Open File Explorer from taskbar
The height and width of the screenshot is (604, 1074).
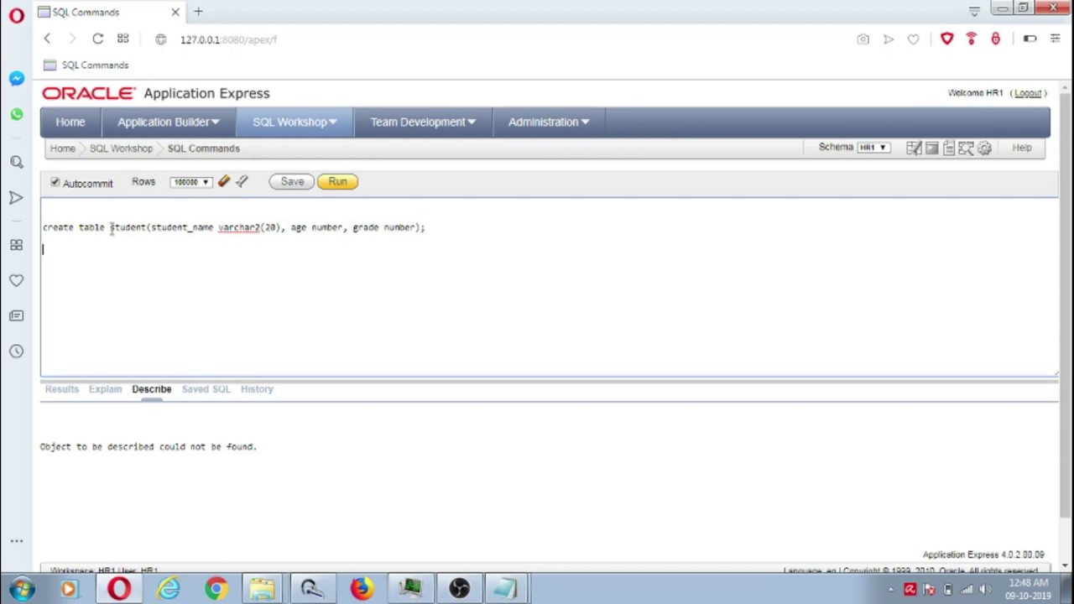pos(263,589)
